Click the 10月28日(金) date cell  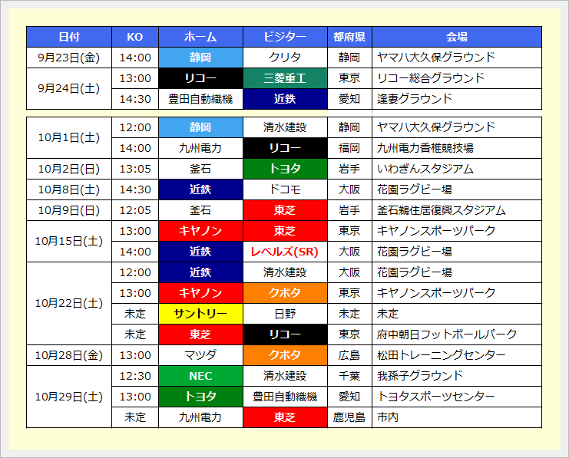pyautogui.click(x=68, y=355)
